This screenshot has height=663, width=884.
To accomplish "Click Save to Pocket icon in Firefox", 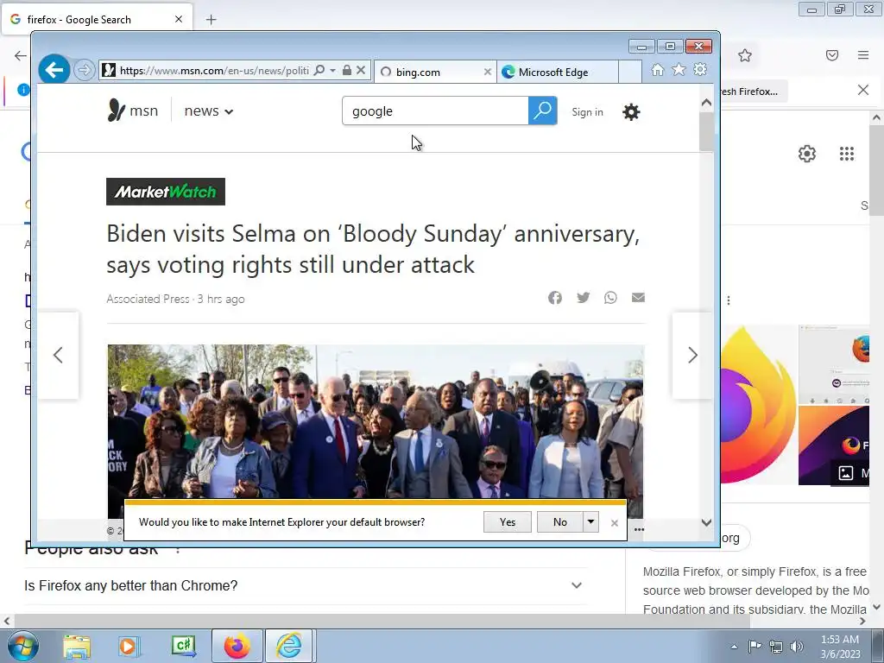I will pos(832,55).
